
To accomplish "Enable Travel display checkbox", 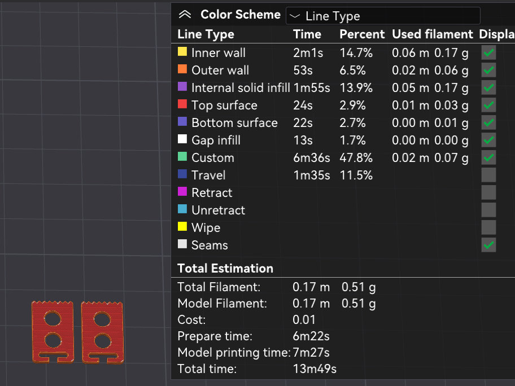I will point(488,175).
